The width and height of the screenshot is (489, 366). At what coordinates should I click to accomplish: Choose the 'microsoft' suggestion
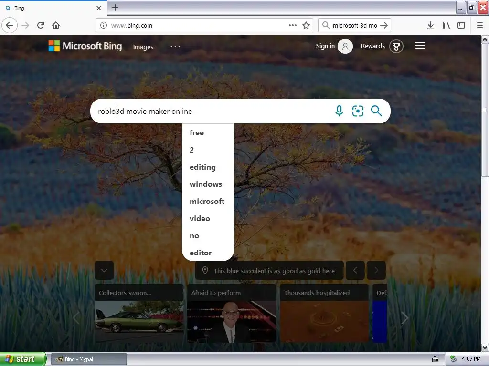pos(208,202)
